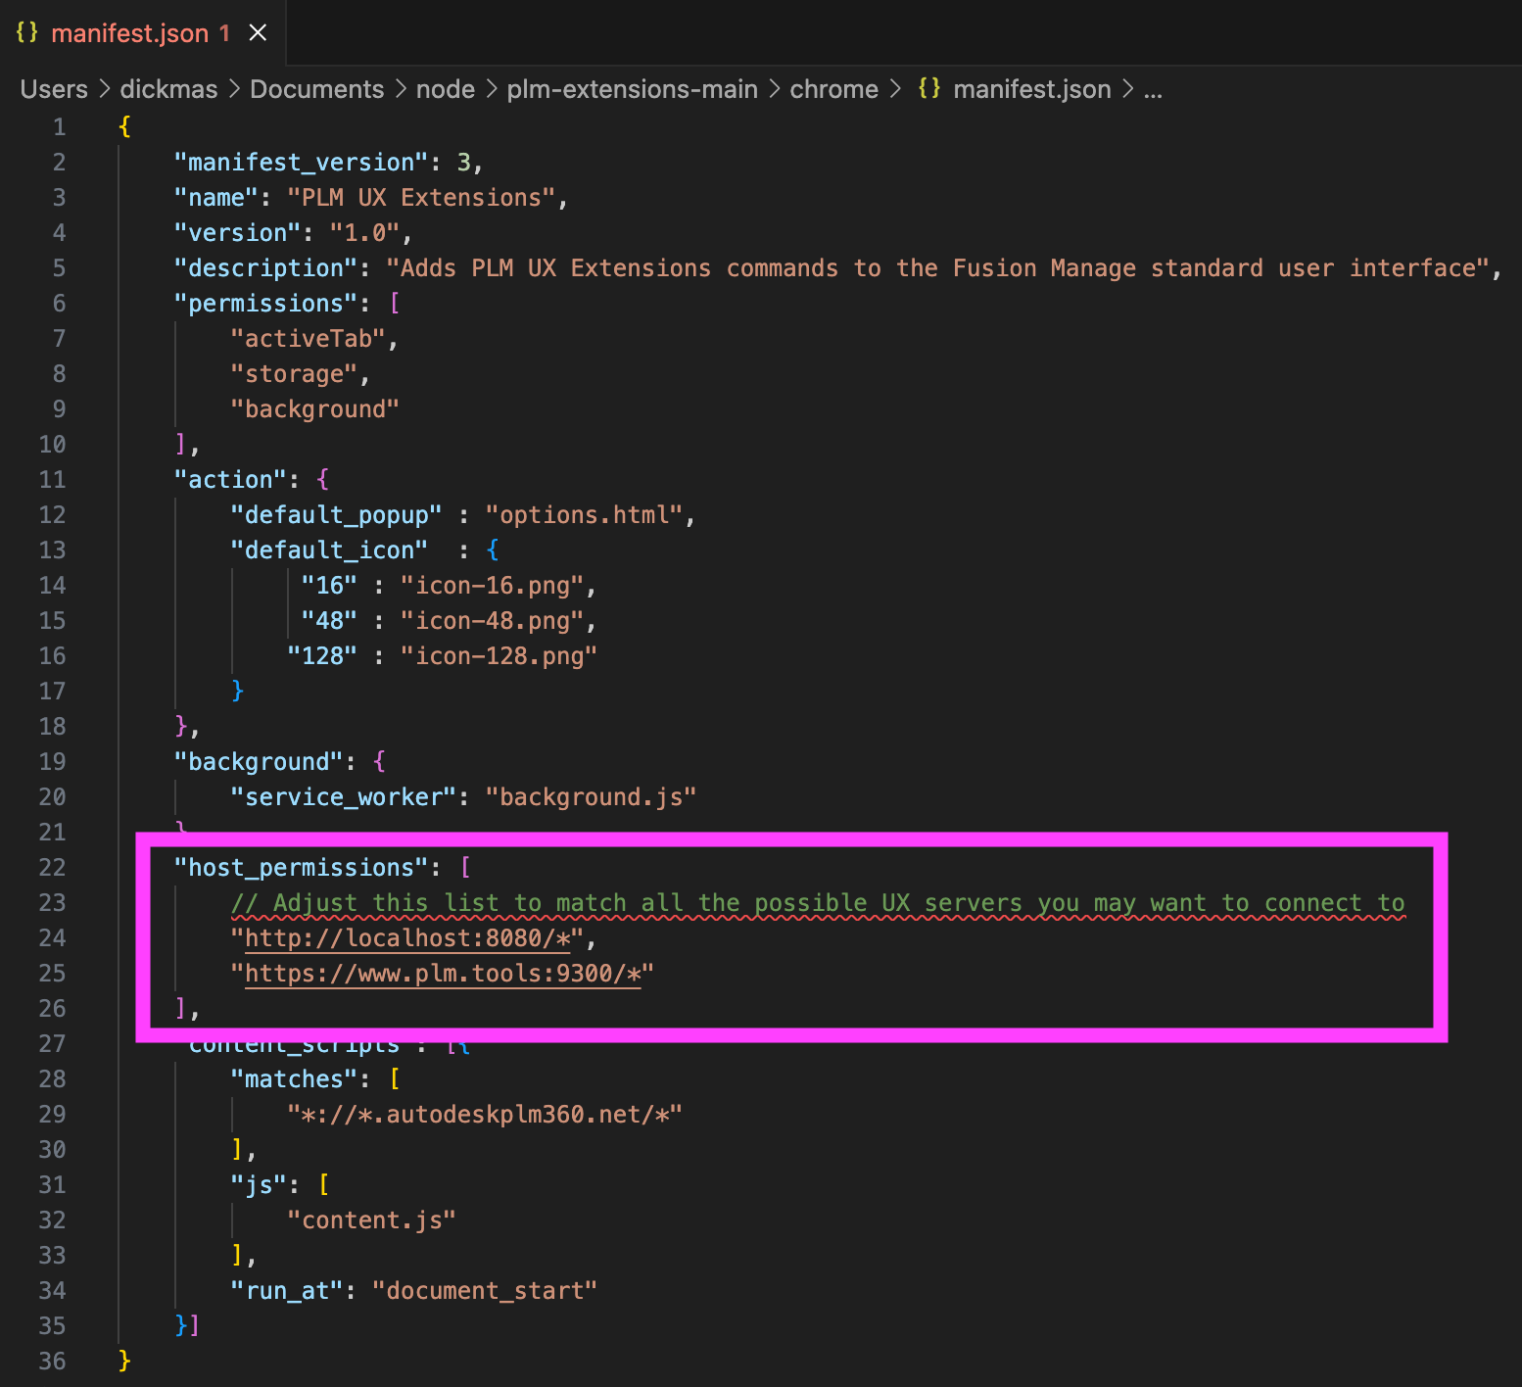The width and height of the screenshot is (1522, 1387).
Task: Click the underlined comment on line 23
Action: (x=818, y=903)
